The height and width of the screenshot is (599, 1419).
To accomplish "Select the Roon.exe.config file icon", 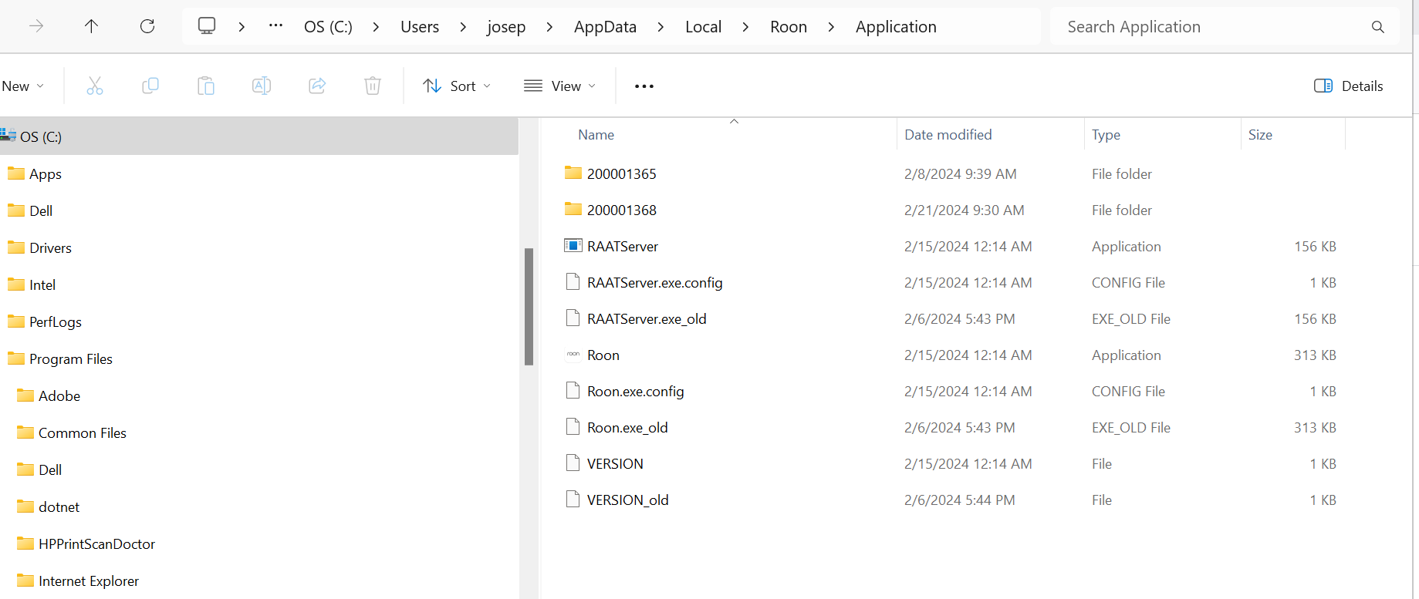I will point(573,390).
